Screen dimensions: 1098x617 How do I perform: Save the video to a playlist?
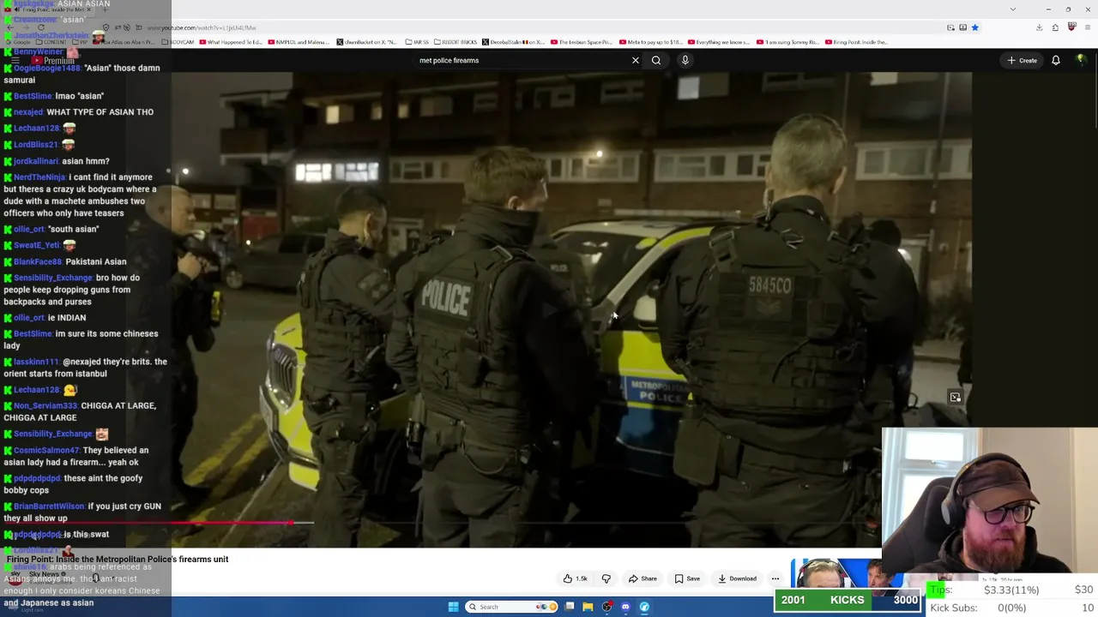pyautogui.click(x=687, y=578)
